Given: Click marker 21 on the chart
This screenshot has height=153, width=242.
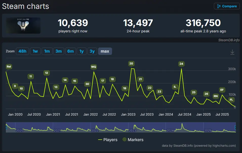Looking at the screenshot, I should pyautogui.click(x=140, y=79).
